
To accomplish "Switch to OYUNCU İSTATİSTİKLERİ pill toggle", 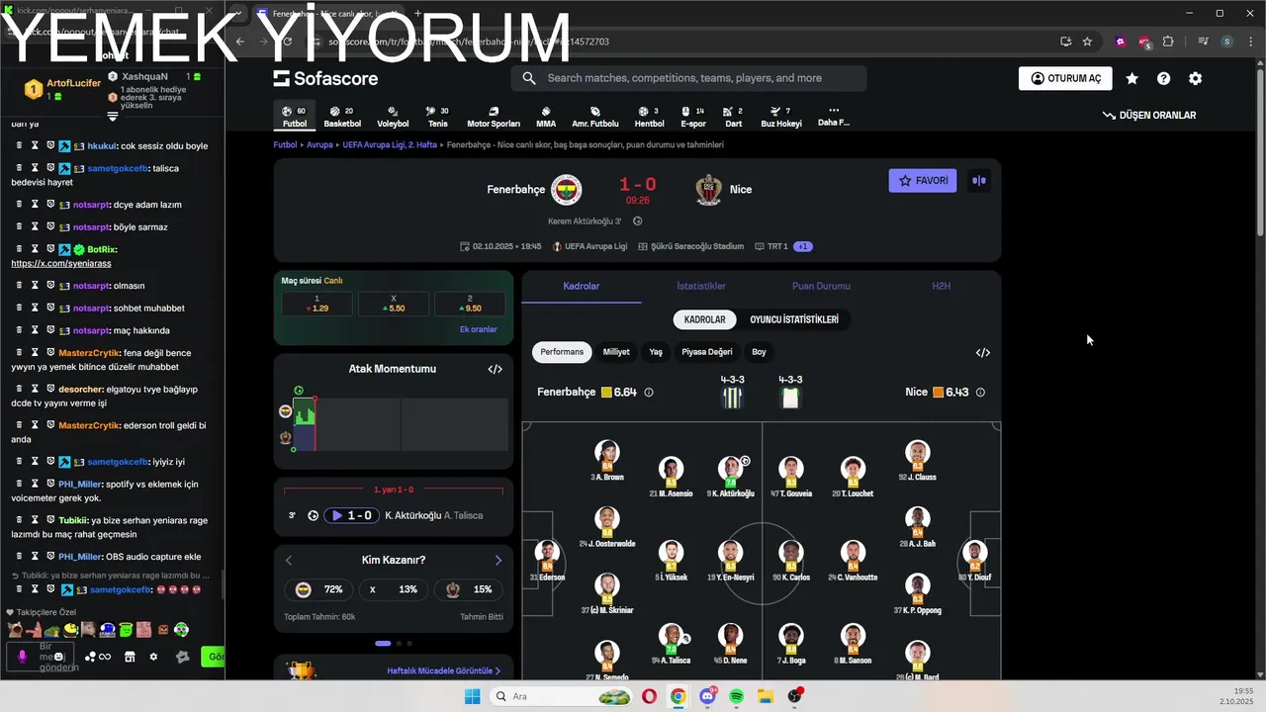I will click(794, 319).
